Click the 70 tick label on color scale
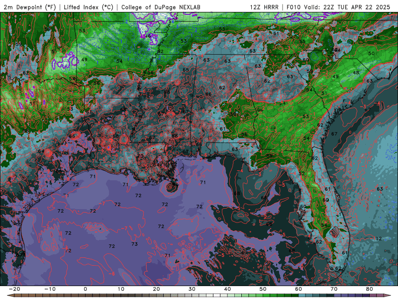 (334, 289)
